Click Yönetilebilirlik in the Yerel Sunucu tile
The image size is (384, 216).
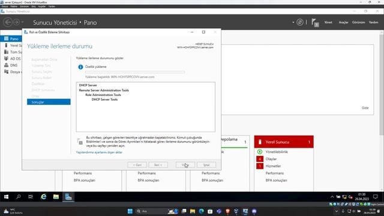tap(277, 152)
